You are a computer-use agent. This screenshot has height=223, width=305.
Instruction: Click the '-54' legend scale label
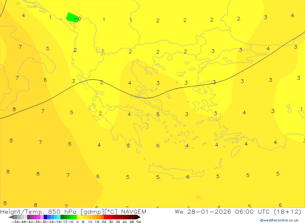[15, 222]
